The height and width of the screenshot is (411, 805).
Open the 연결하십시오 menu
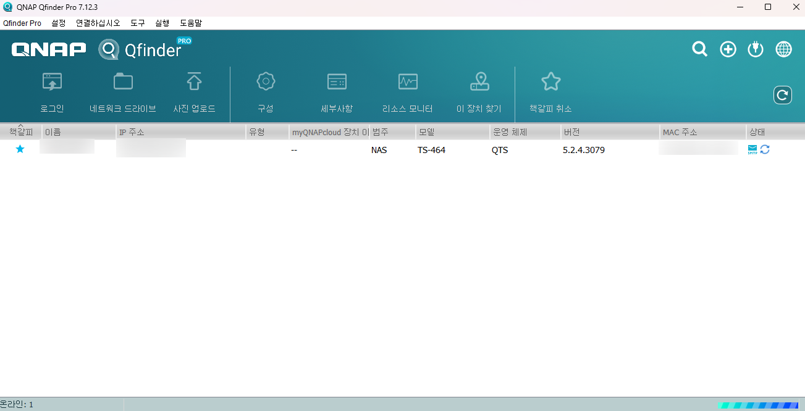[x=98, y=23]
